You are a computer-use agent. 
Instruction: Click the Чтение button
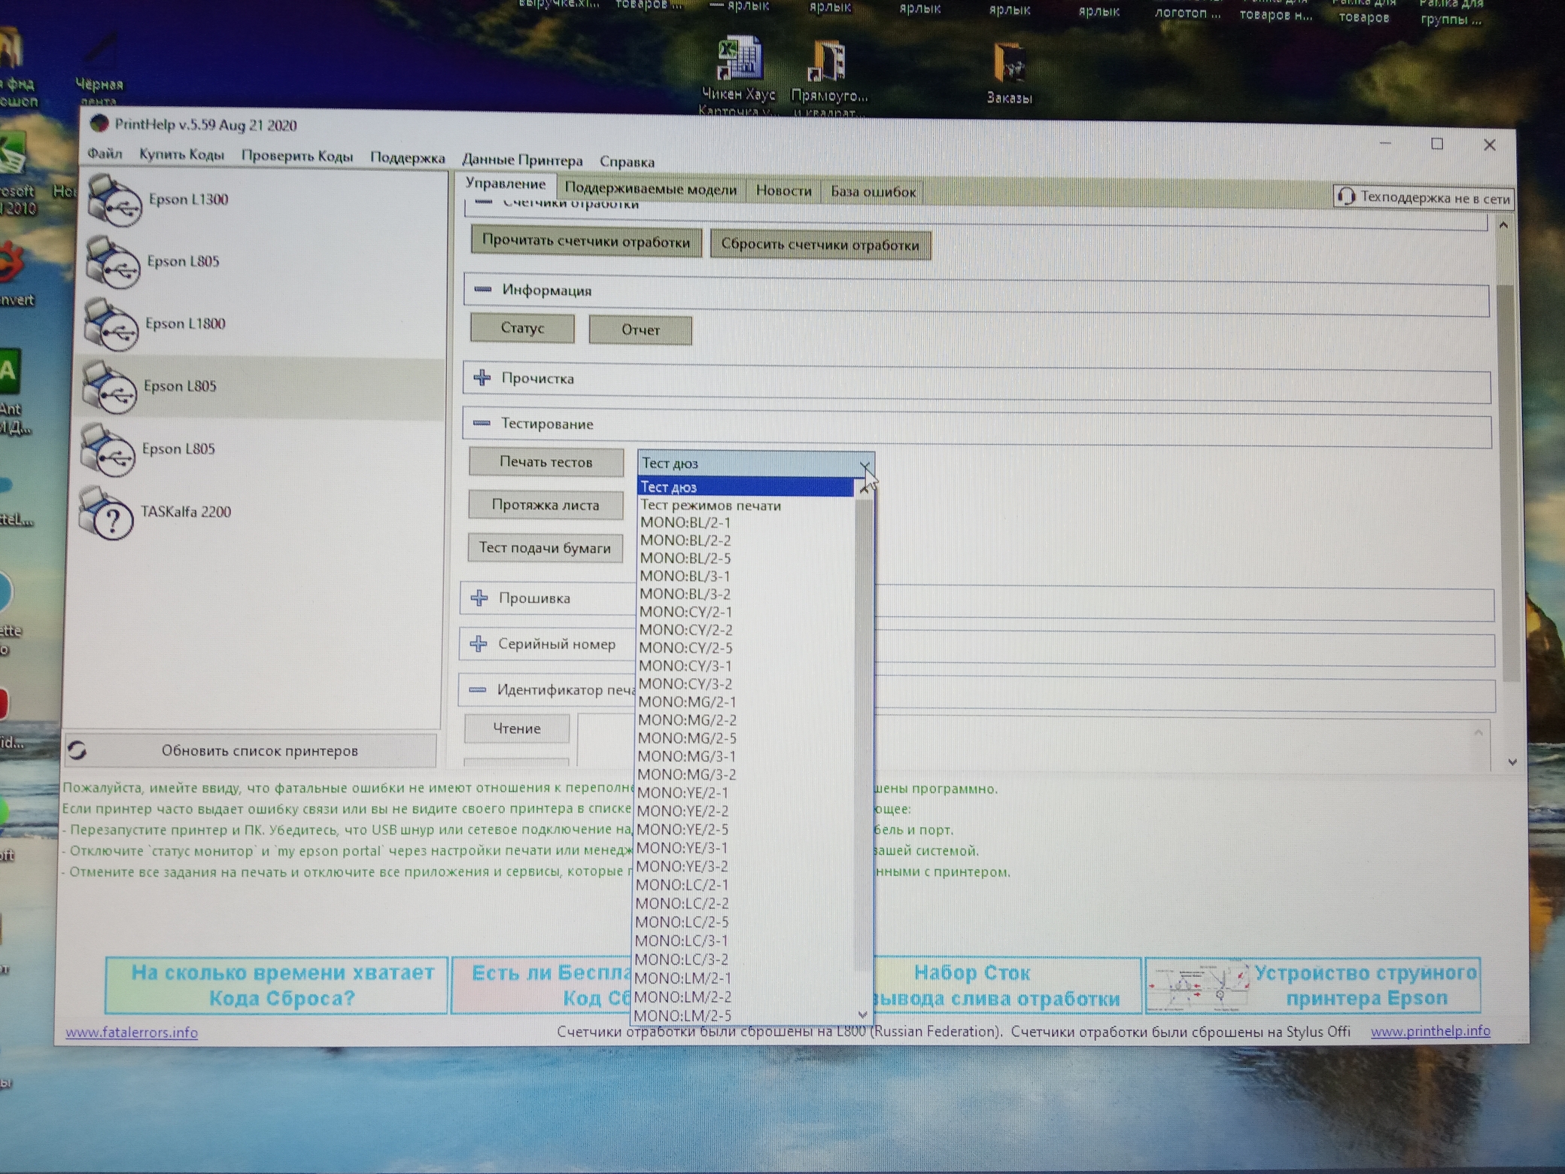(x=517, y=728)
